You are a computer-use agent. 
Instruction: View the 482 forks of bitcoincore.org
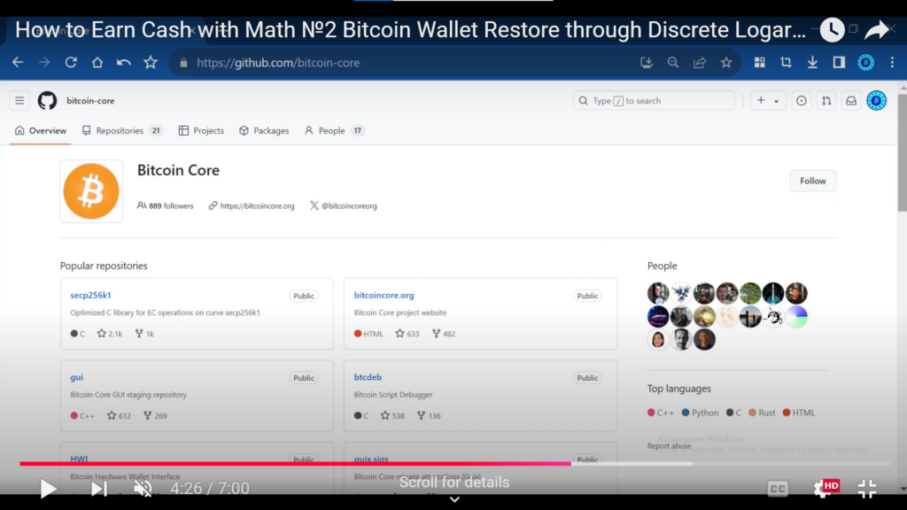(444, 334)
